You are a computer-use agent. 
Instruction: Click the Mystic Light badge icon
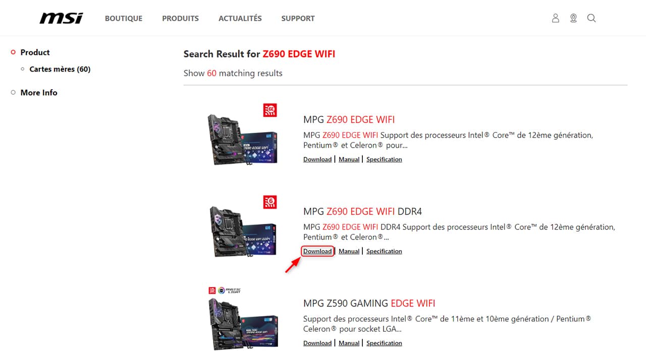pyautogui.click(x=230, y=290)
